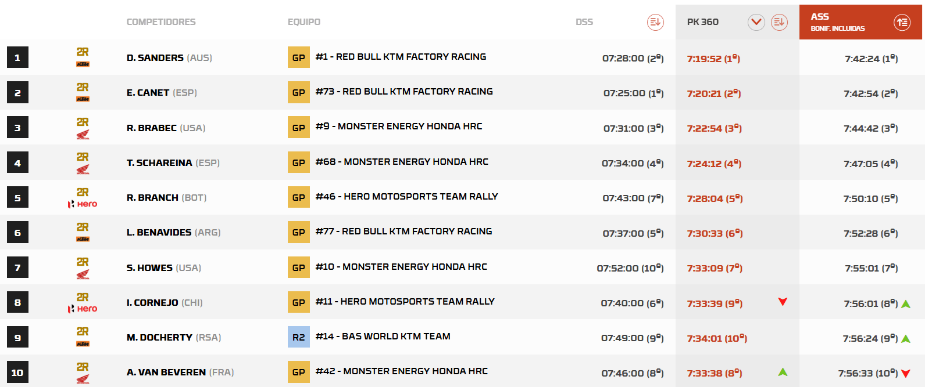Click the KTM logo in Sanders' row
This screenshot has width=925, height=387.
[83, 64]
